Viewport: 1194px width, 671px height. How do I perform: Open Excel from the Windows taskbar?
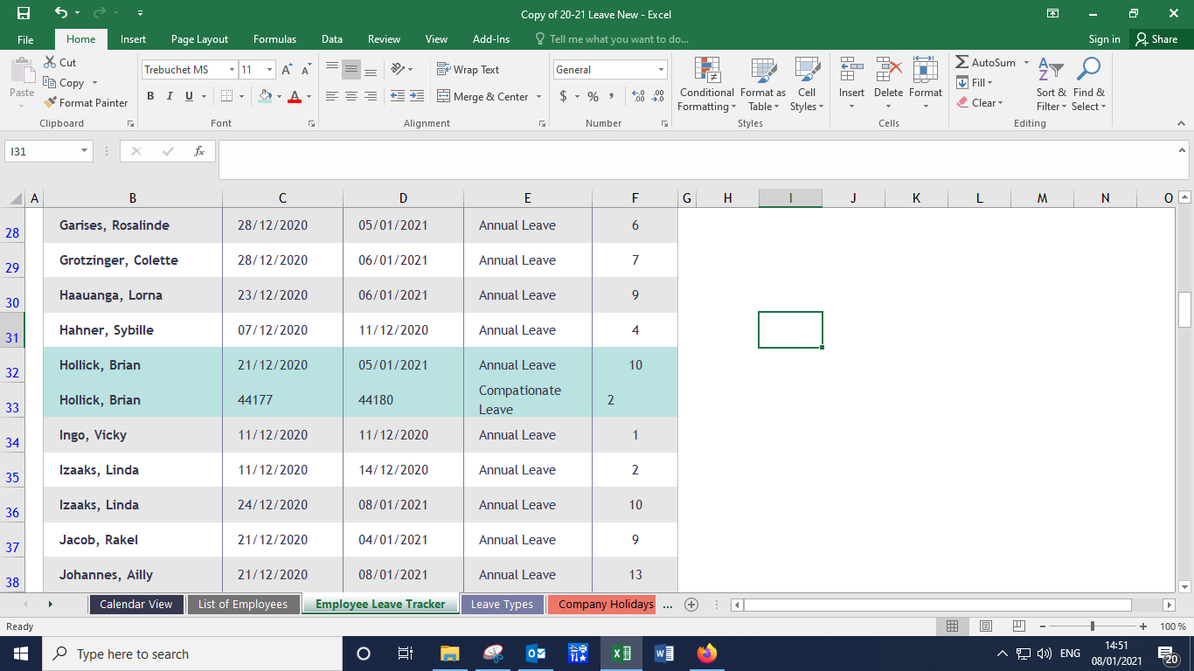pos(621,654)
